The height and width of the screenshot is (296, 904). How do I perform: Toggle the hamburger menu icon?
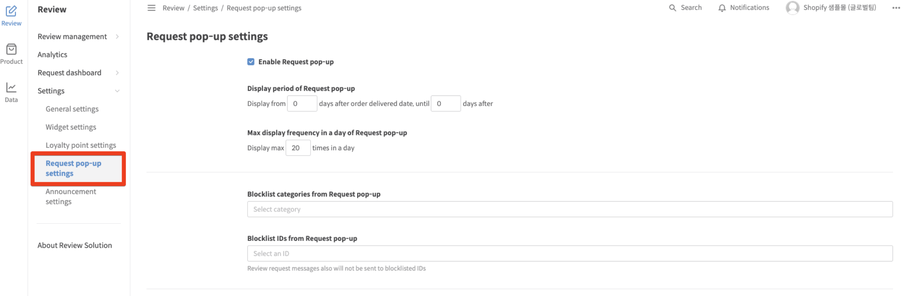[151, 8]
